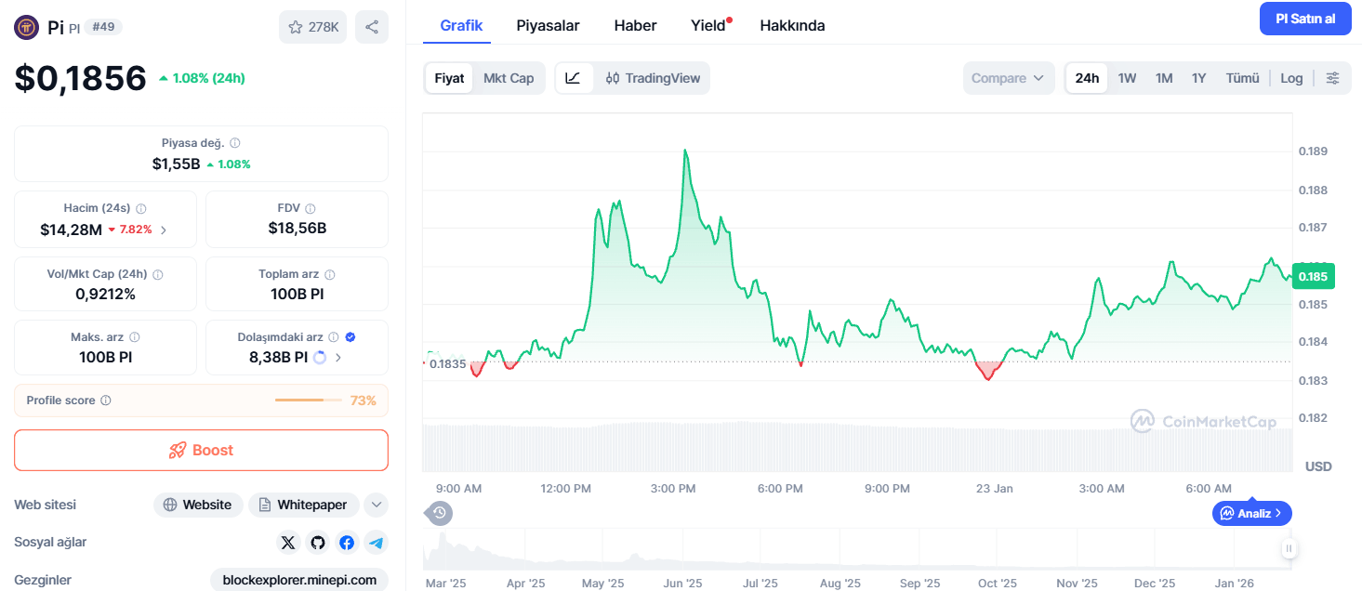The width and height of the screenshot is (1362, 591).
Task: Open the Telegram social link
Action: (x=376, y=543)
